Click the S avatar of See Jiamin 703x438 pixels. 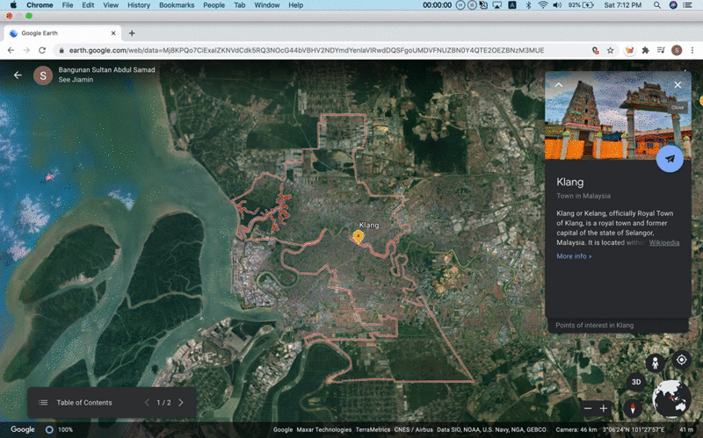[x=43, y=75]
